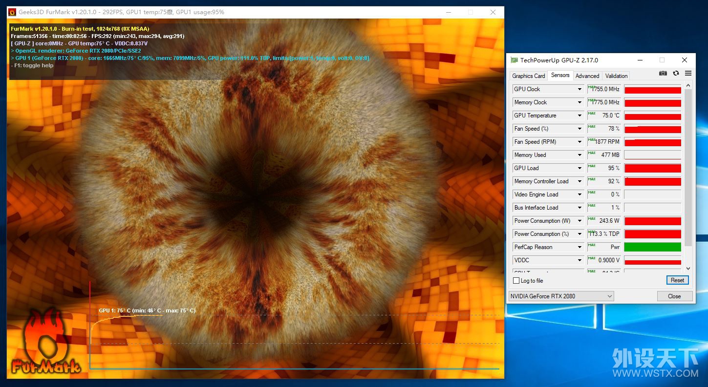Screen dimensions: 708x387
Task: Open the Validation tab
Action: click(x=616, y=76)
